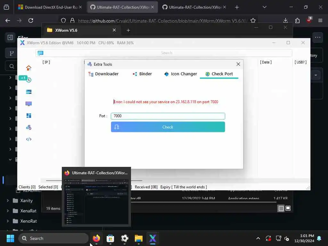Add a new tab in File Explorer

point(128,30)
